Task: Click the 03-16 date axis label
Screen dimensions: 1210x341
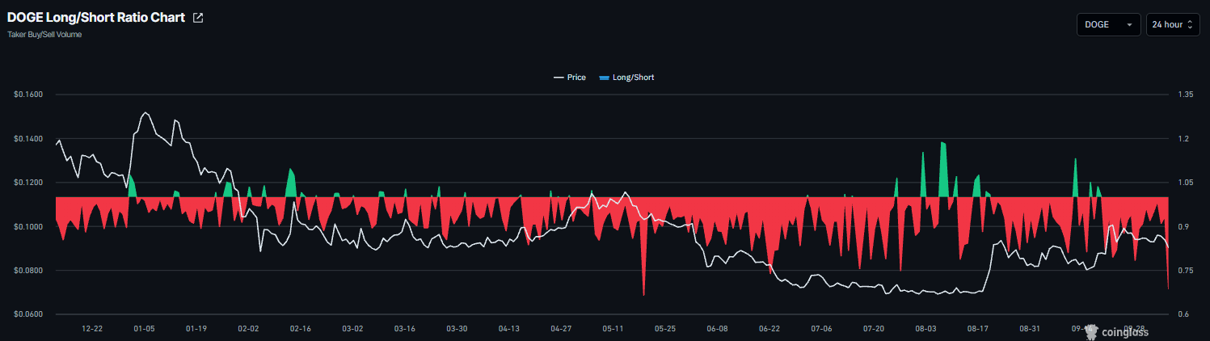Action: click(x=405, y=329)
